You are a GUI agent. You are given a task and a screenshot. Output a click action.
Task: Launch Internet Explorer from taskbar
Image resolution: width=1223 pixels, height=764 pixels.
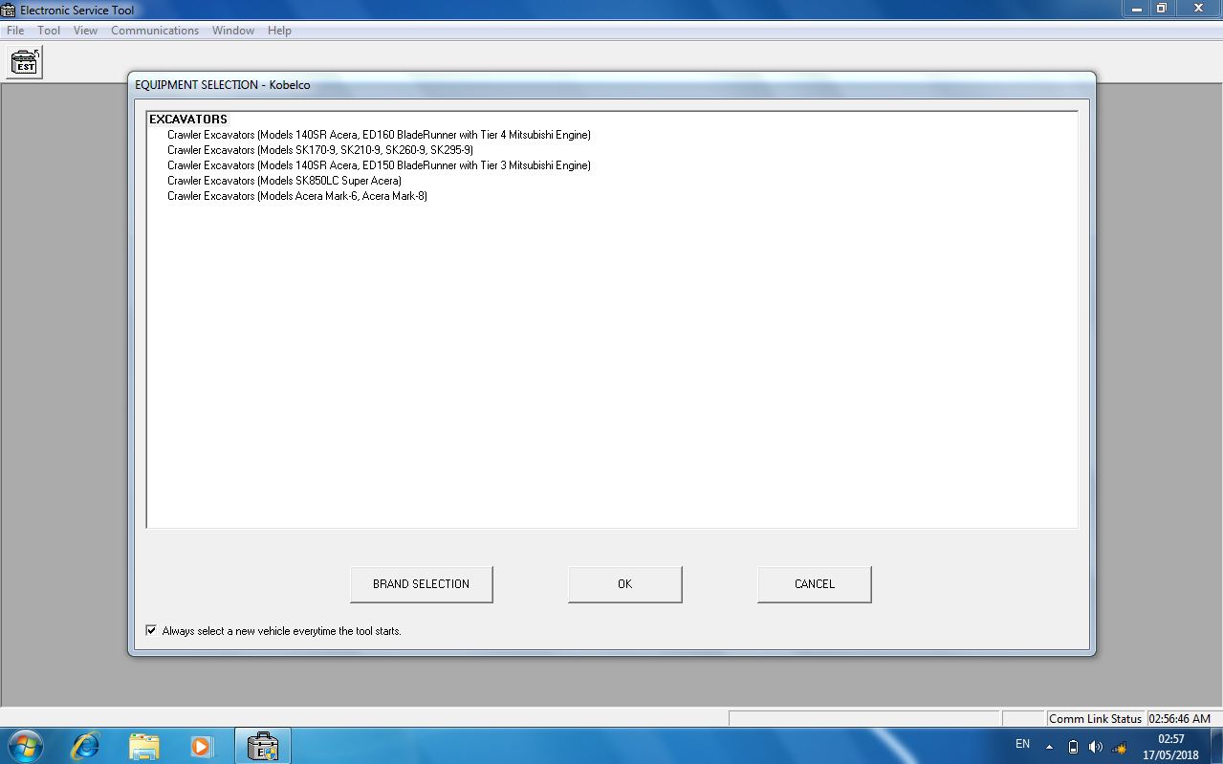point(85,746)
